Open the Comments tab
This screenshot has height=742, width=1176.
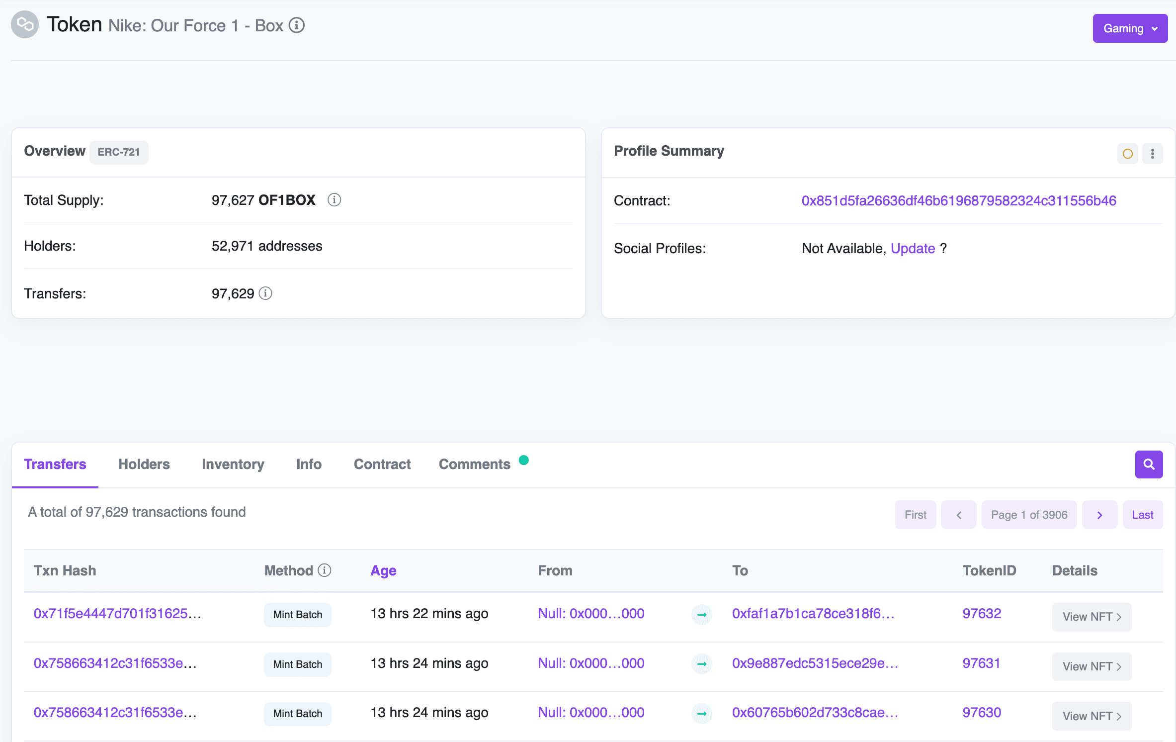click(x=475, y=464)
